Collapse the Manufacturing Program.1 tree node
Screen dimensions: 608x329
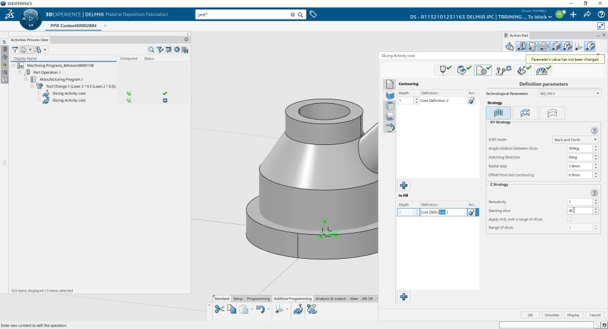pos(26,79)
